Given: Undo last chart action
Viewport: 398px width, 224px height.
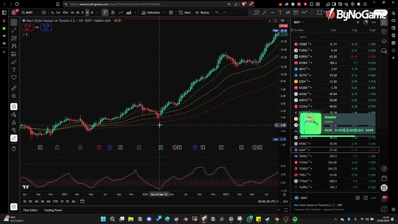Looking at the screenshot, I should 217,12.
